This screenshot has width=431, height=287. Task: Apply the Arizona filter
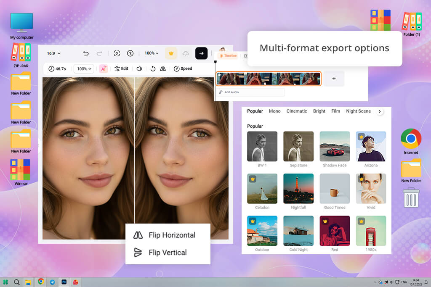(371, 147)
